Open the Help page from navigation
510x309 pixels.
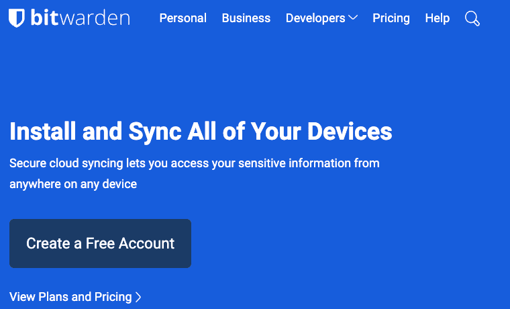coord(437,19)
